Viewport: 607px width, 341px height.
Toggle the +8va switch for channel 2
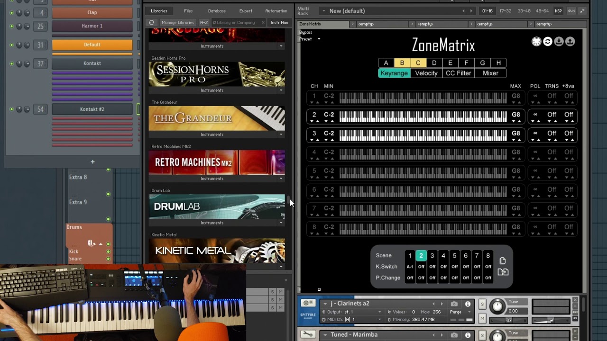[x=569, y=115]
